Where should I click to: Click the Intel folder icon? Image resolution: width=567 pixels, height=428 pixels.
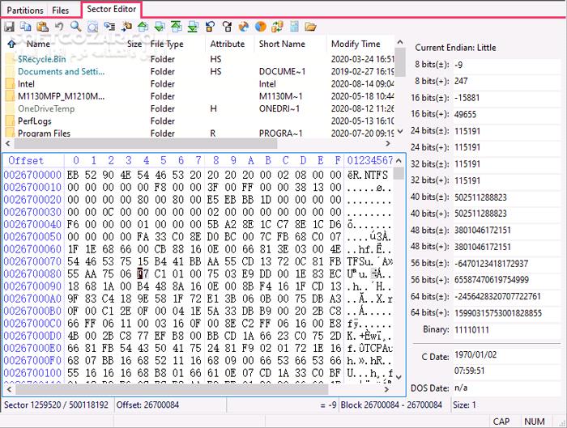point(10,84)
